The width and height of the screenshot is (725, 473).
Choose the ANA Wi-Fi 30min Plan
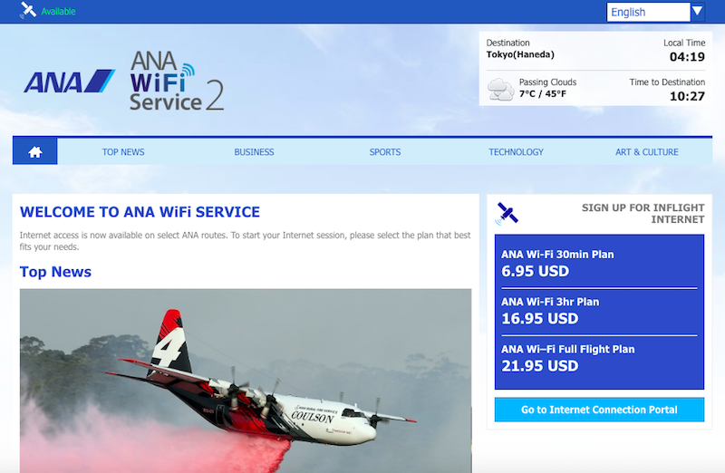(x=599, y=263)
